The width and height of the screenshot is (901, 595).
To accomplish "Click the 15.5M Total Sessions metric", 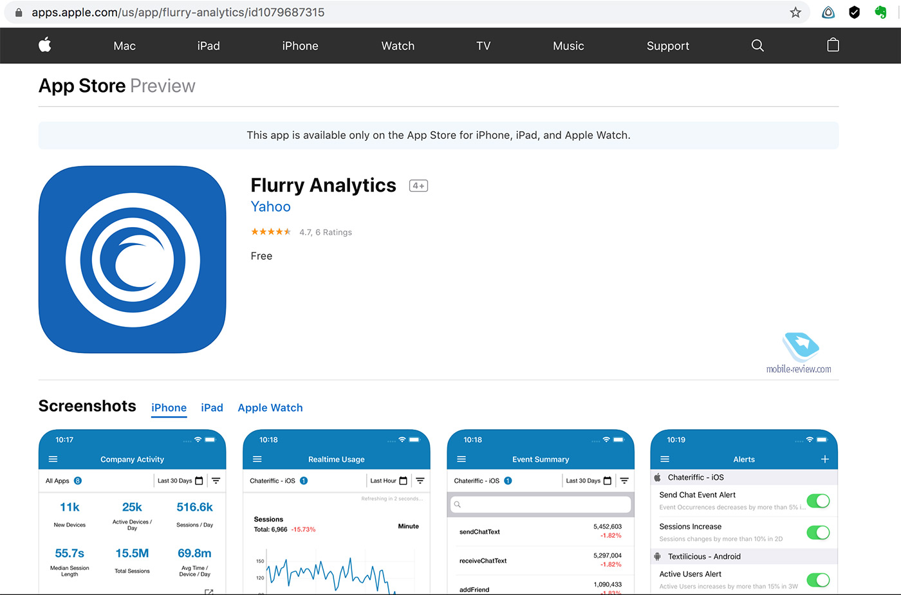I will [x=132, y=560].
